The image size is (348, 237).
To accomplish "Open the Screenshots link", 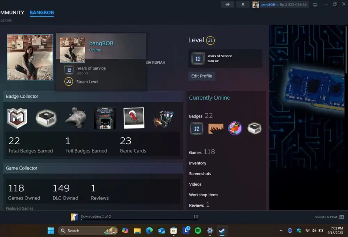I will [200, 174].
